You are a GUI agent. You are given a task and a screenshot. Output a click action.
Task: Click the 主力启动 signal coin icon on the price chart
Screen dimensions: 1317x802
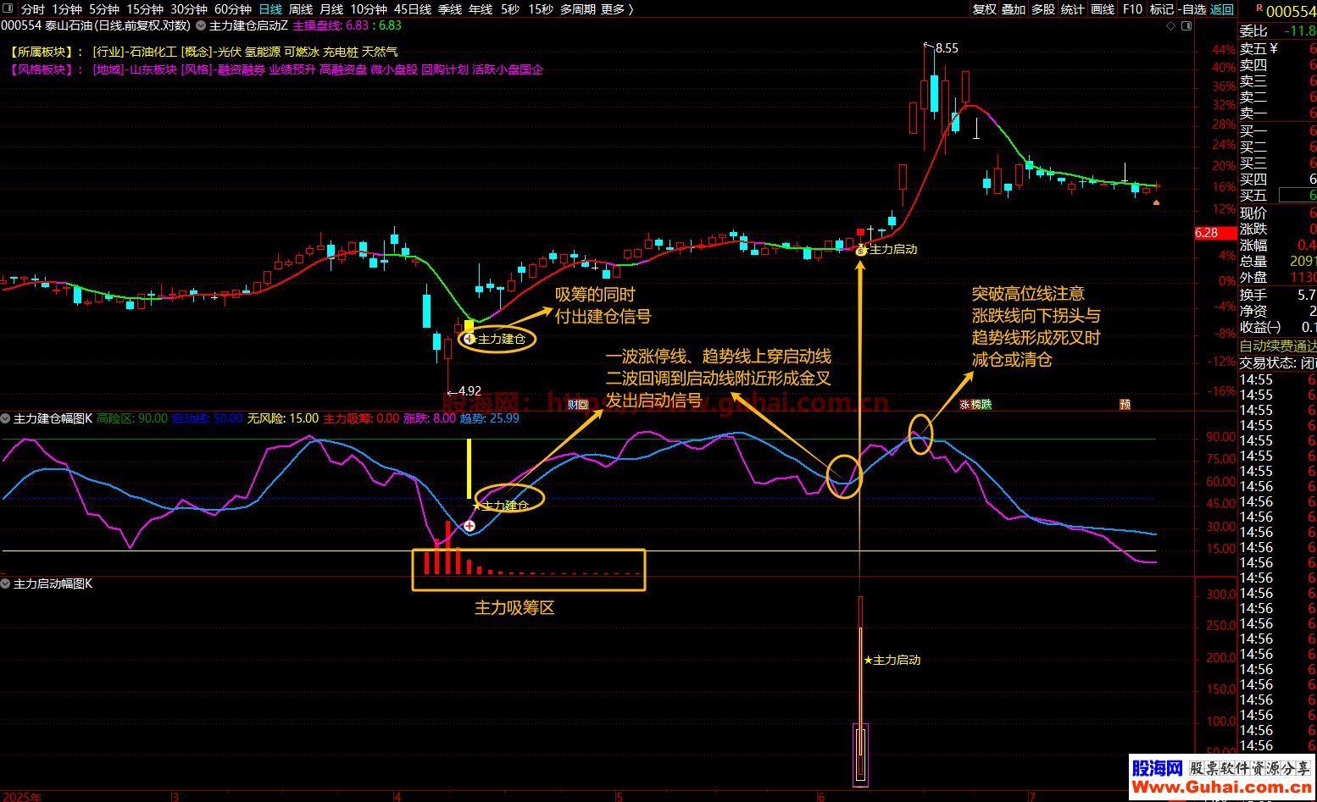click(x=861, y=250)
